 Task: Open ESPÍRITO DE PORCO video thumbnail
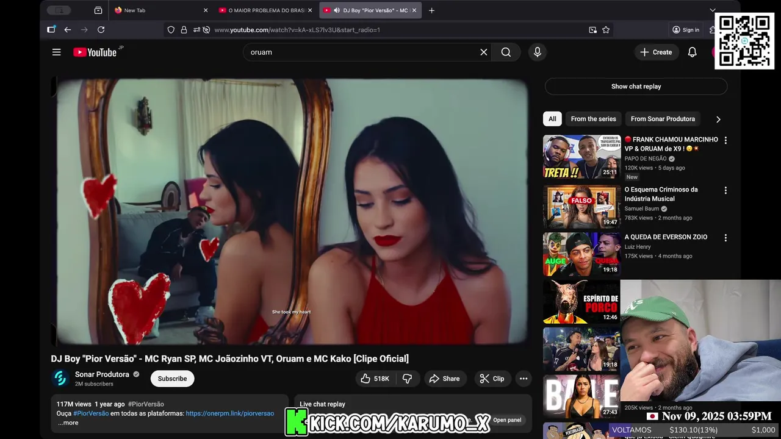coord(581,302)
